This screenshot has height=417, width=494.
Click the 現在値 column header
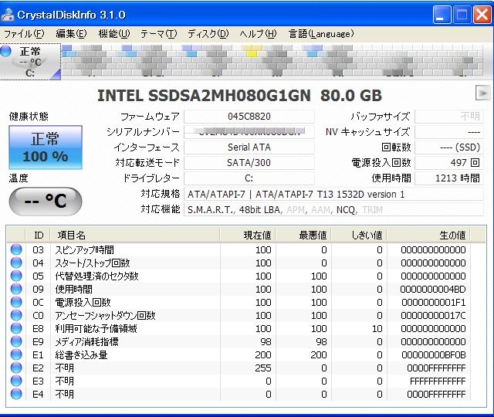(248, 235)
